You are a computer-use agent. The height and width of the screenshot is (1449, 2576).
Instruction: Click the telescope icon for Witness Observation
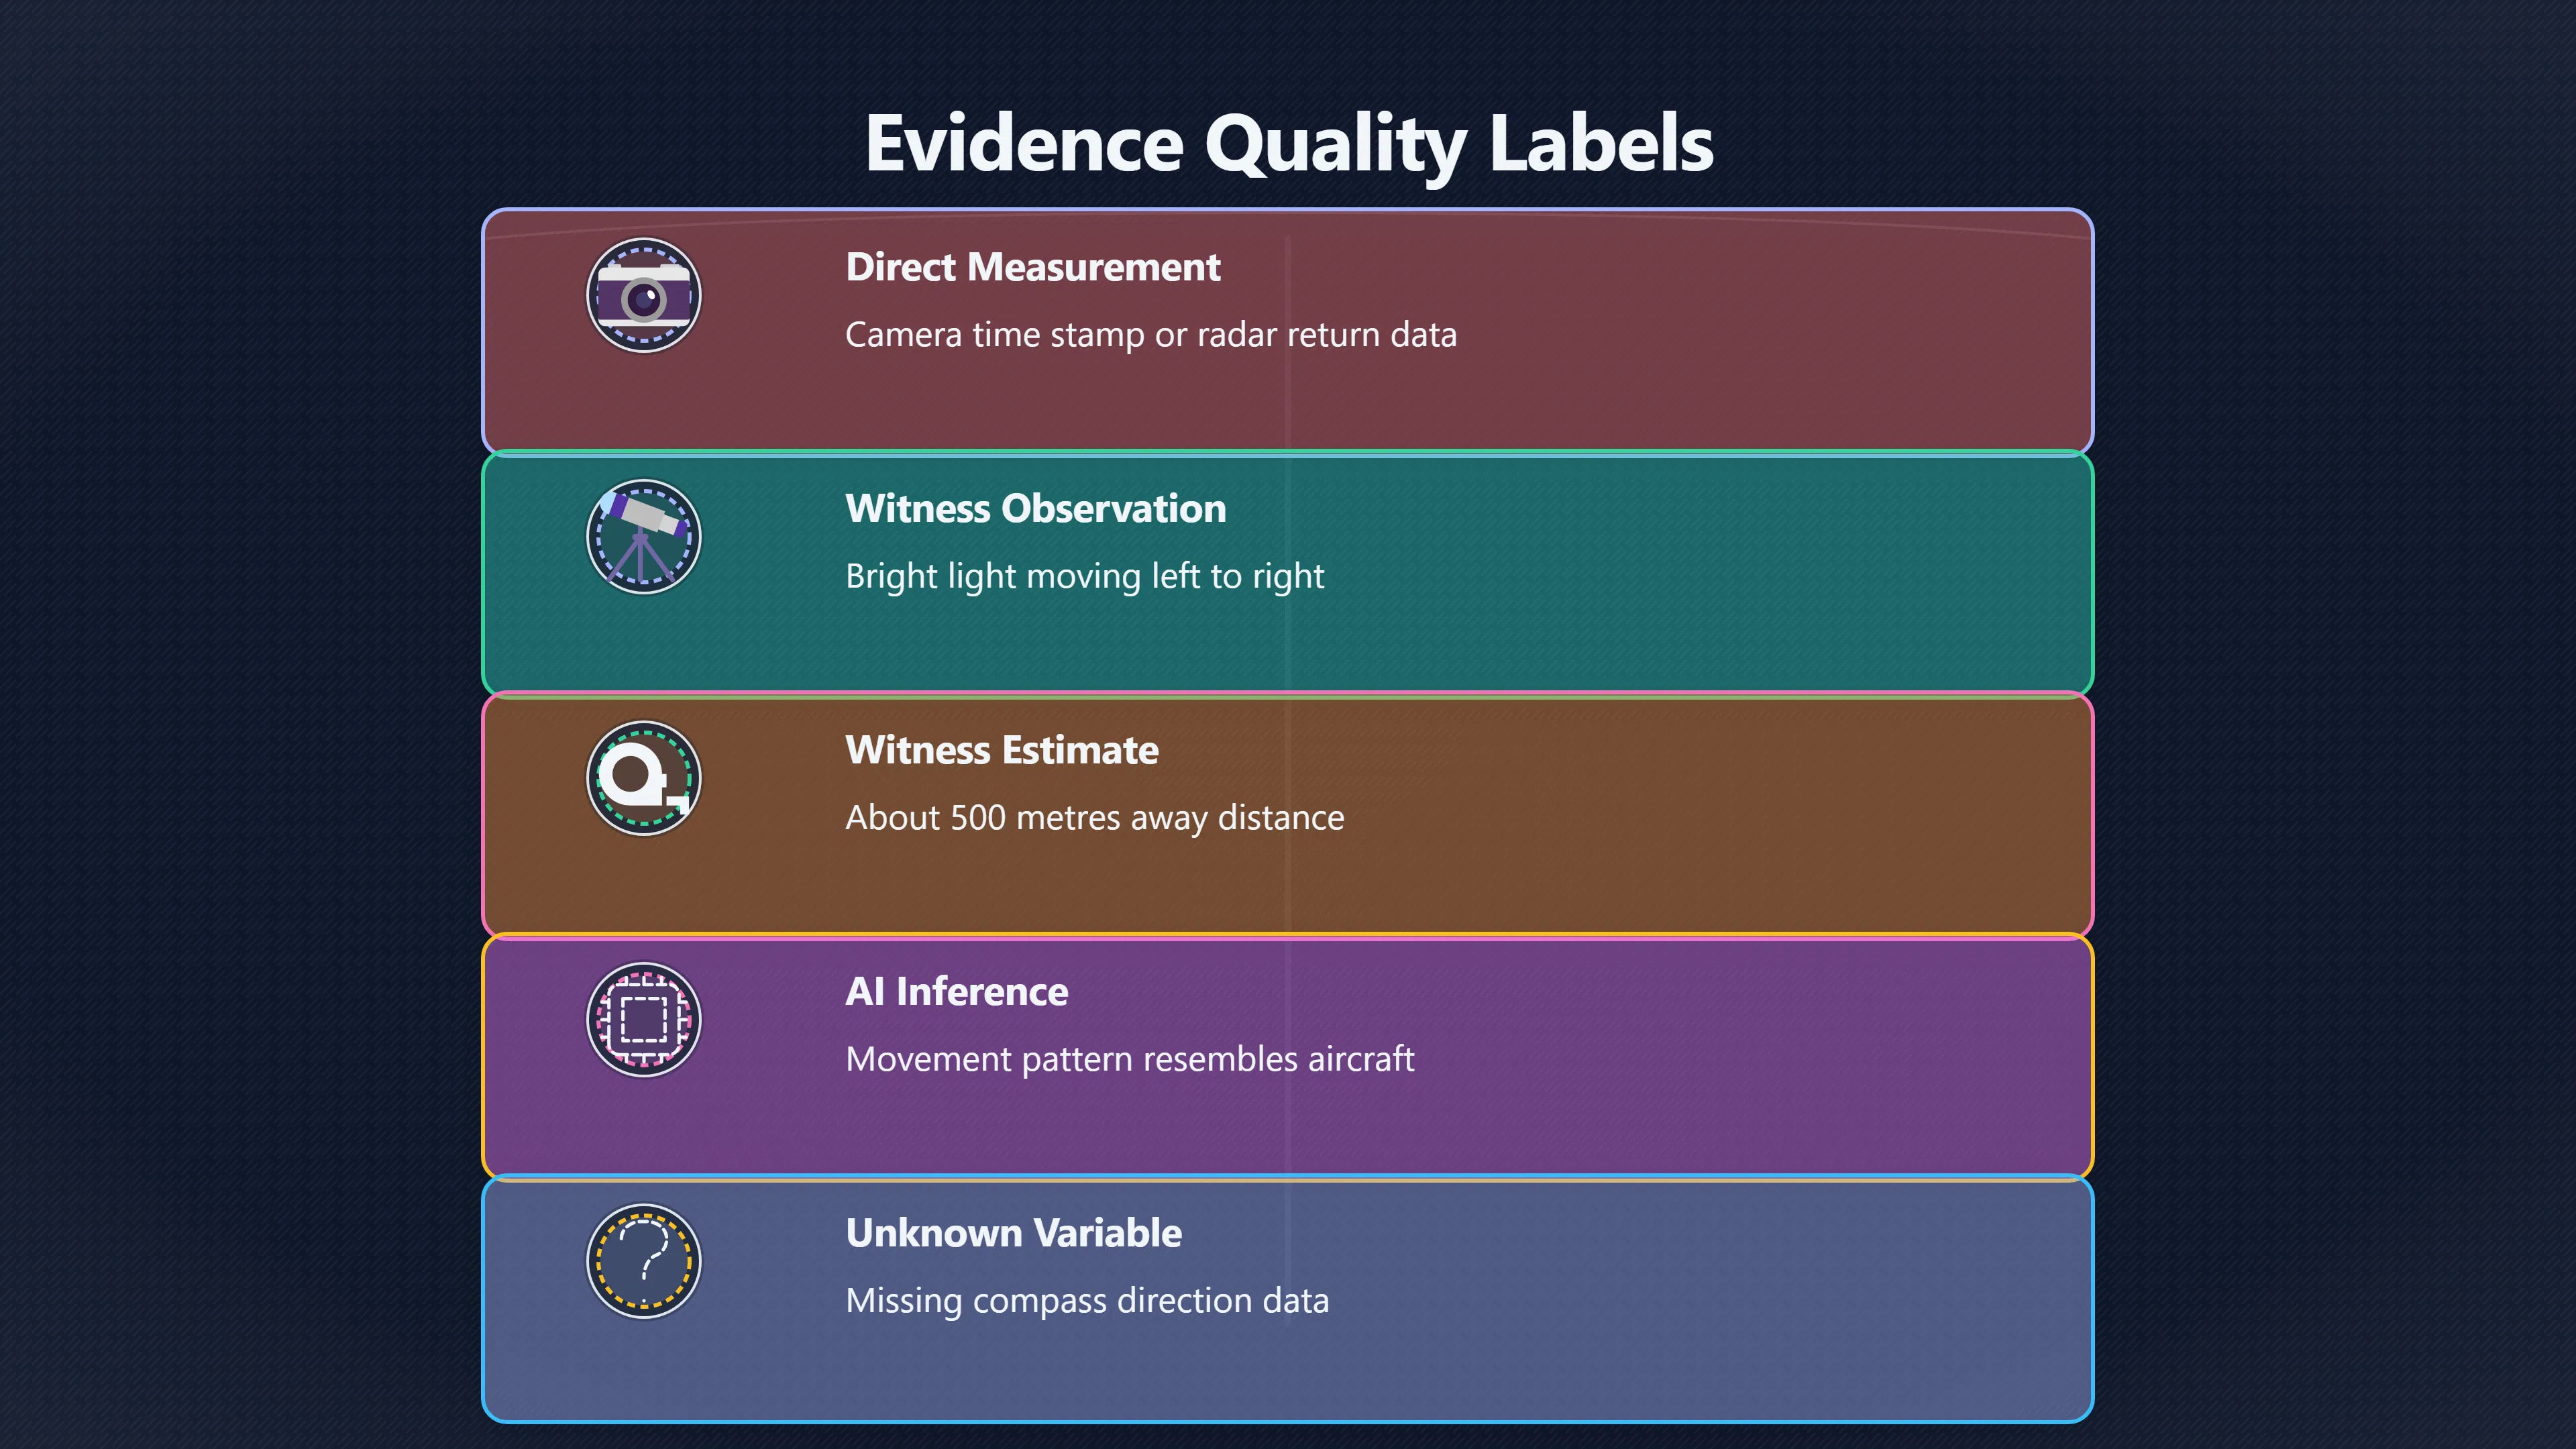tap(643, 537)
